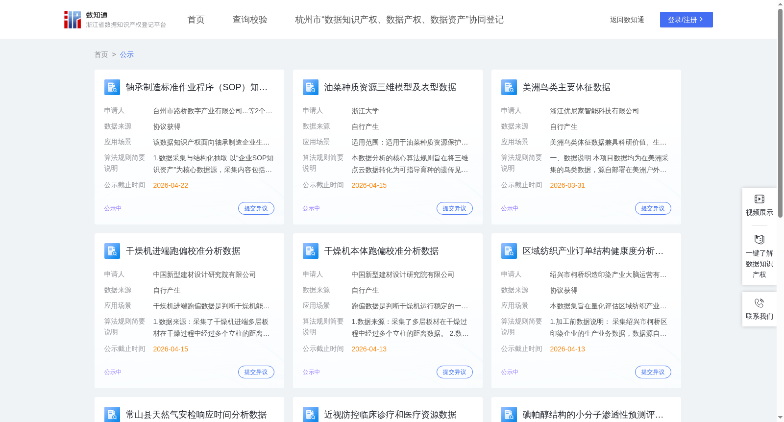784x422 pixels.
Task: Click deadline date 2026-03-31
Action: [x=567, y=185]
